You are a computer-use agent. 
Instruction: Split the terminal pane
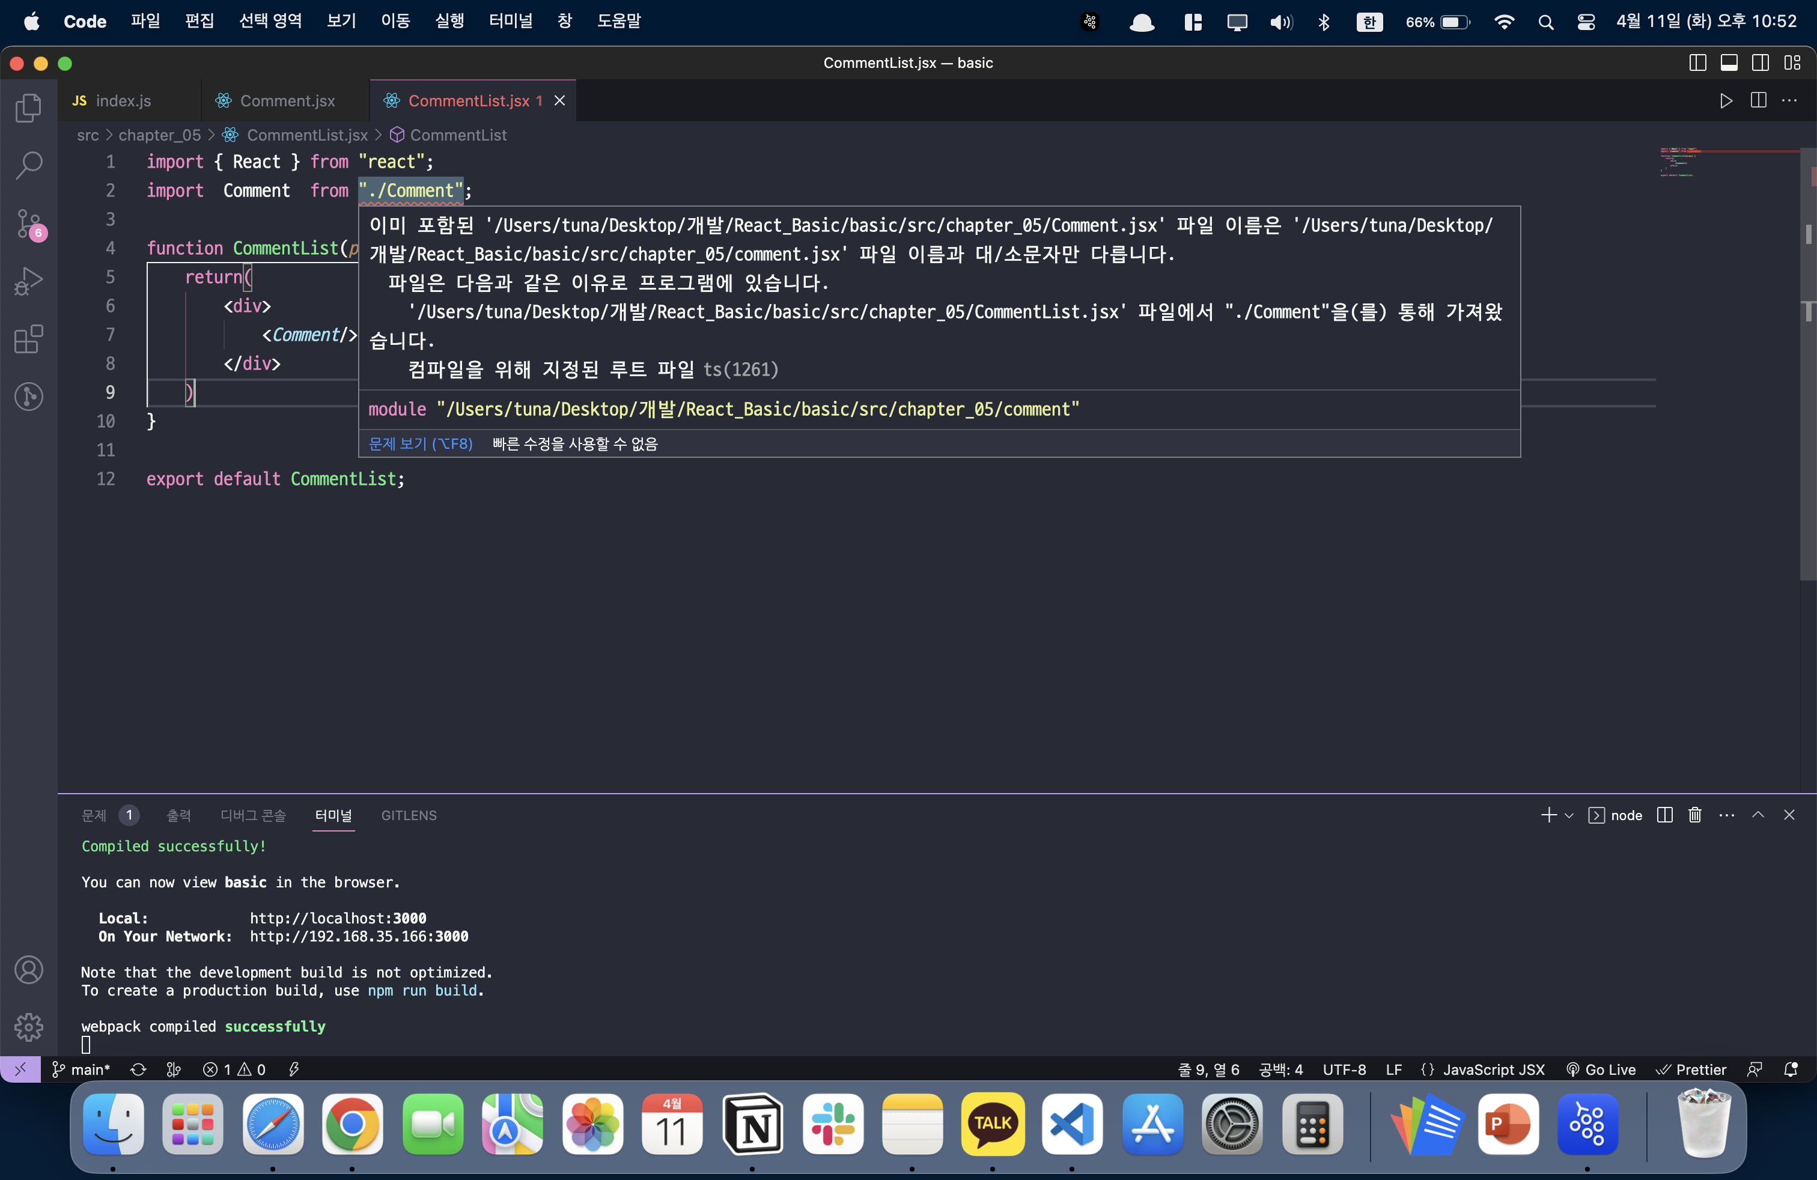(1665, 815)
